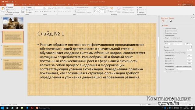Collapse the Fill (Заливка) section
This screenshot has height=110, width=195.
pyautogui.click(x=162, y=26)
